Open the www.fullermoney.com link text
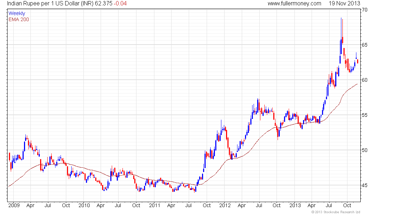This screenshot has width=394, height=215. coord(294,4)
